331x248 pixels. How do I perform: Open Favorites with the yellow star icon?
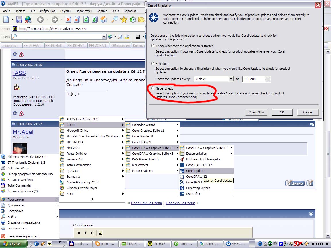point(124,20)
